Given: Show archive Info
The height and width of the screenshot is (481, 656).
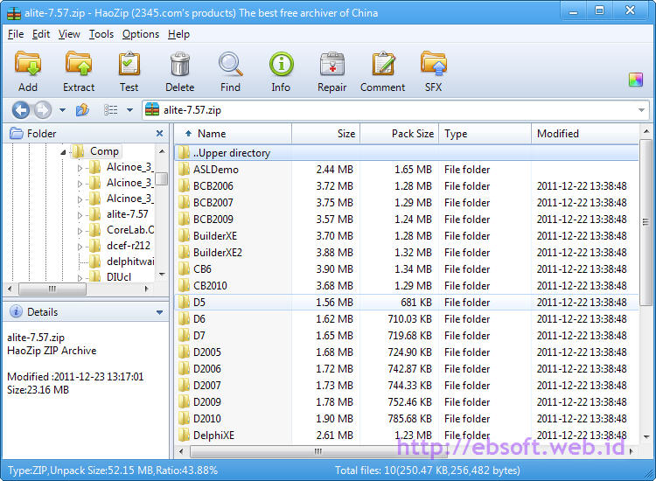Looking at the screenshot, I should pyautogui.click(x=281, y=64).
